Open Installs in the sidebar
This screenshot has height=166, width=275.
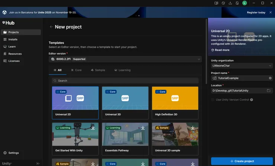tap(13, 39)
